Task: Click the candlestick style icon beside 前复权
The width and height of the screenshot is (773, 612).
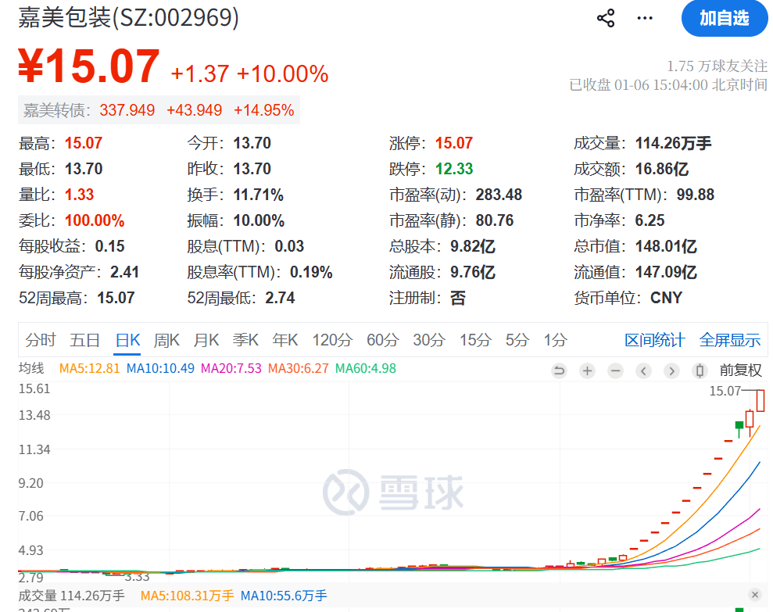Action: click(698, 371)
